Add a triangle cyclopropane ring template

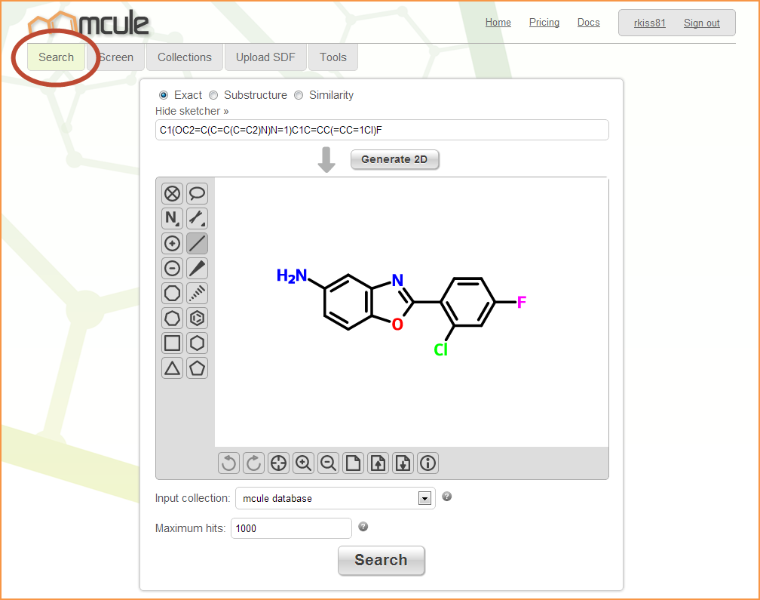click(x=173, y=368)
